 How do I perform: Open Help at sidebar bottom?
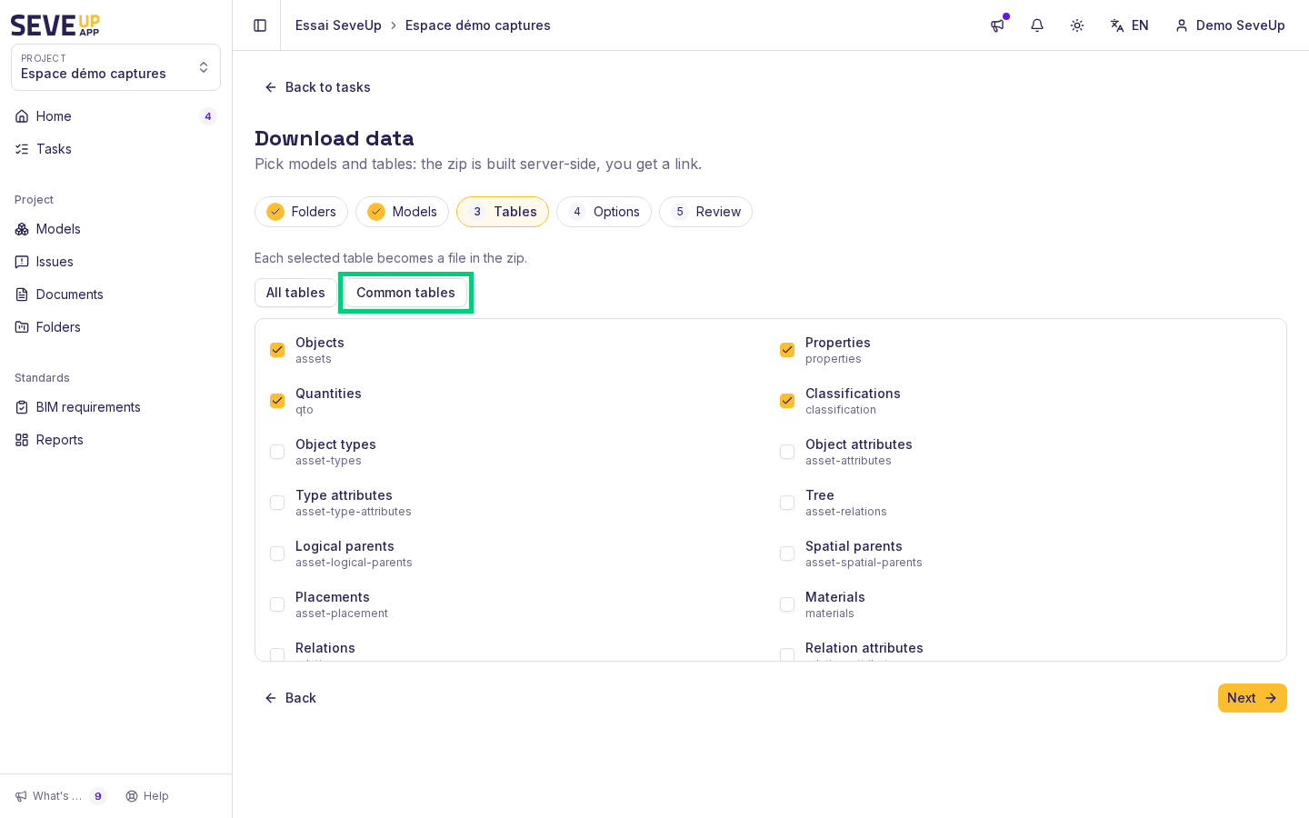pos(147,796)
